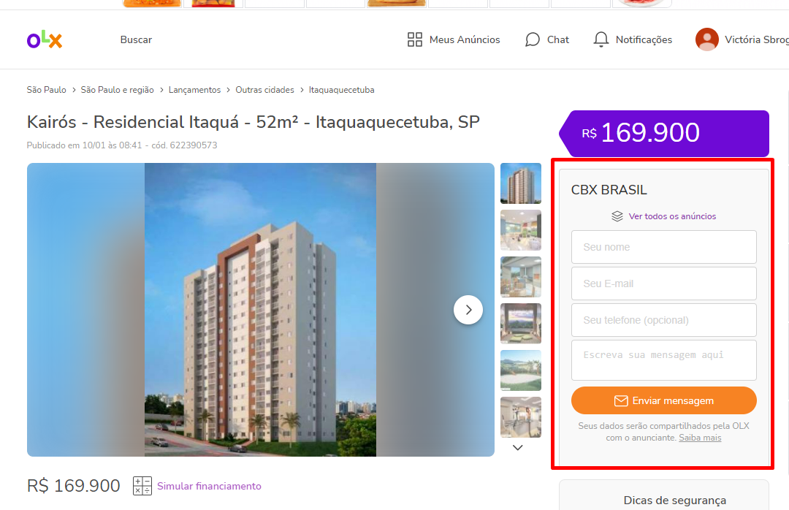Viewport: 789px width, 510px height.
Task: Open the São Paulo e região breadcrumb
Action: point(117,90)
